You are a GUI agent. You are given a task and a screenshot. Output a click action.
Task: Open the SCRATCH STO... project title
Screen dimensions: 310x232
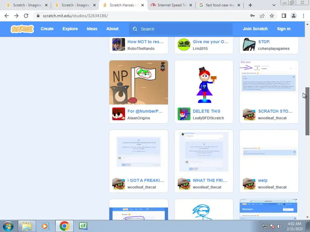tap(275, 111)
